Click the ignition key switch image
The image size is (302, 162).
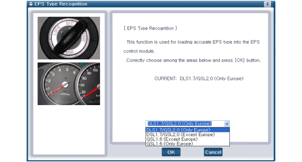[69, 38]
